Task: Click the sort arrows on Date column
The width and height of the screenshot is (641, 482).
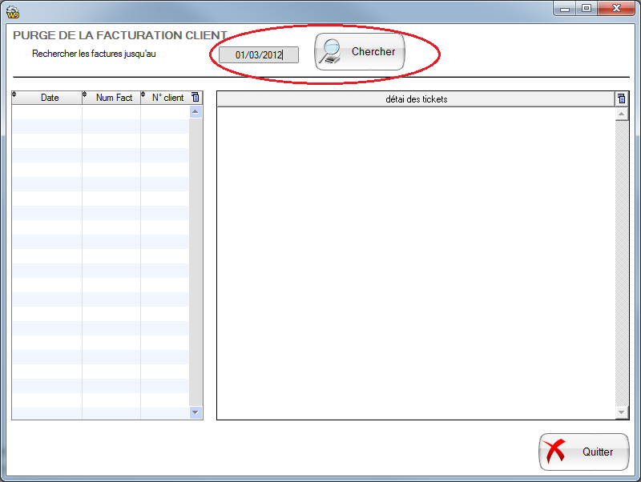Action: (14, 95)
